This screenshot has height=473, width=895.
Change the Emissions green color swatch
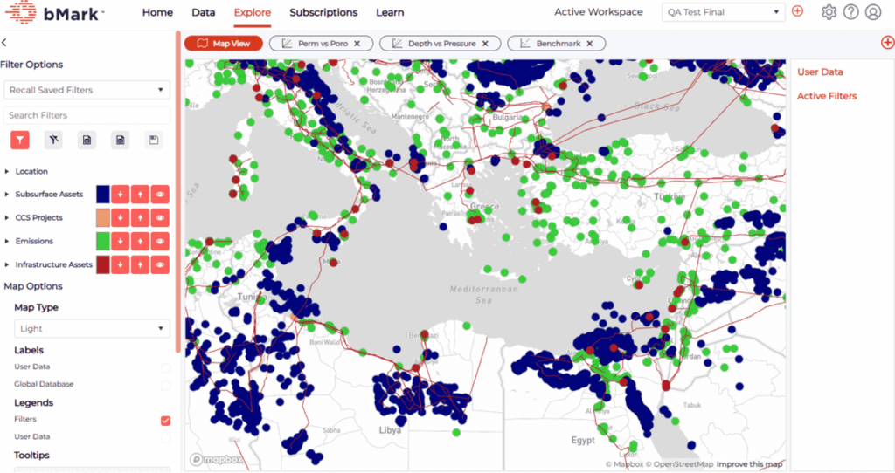click(x=103, y=241)
